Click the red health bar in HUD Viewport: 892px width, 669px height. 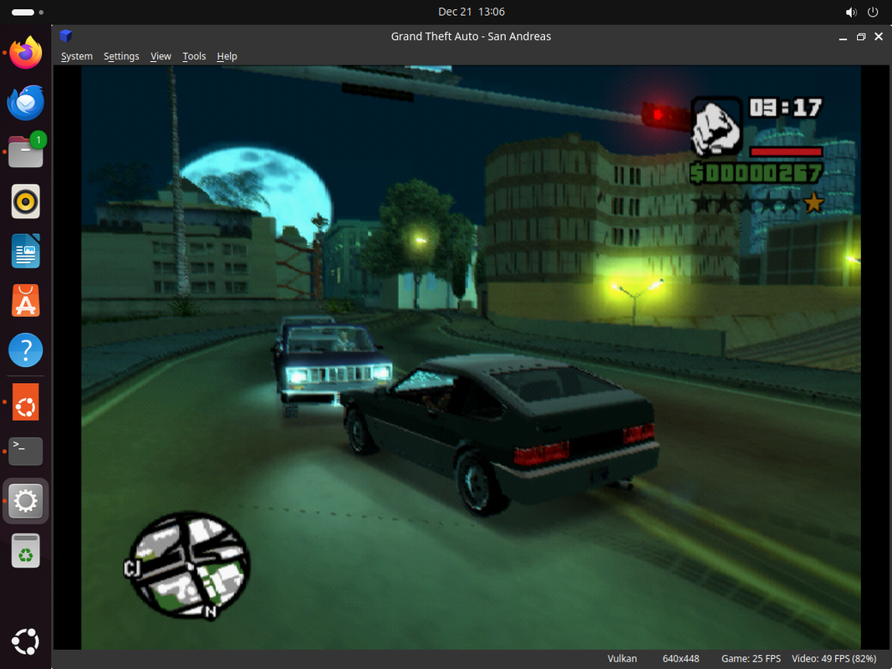[786, 151]
